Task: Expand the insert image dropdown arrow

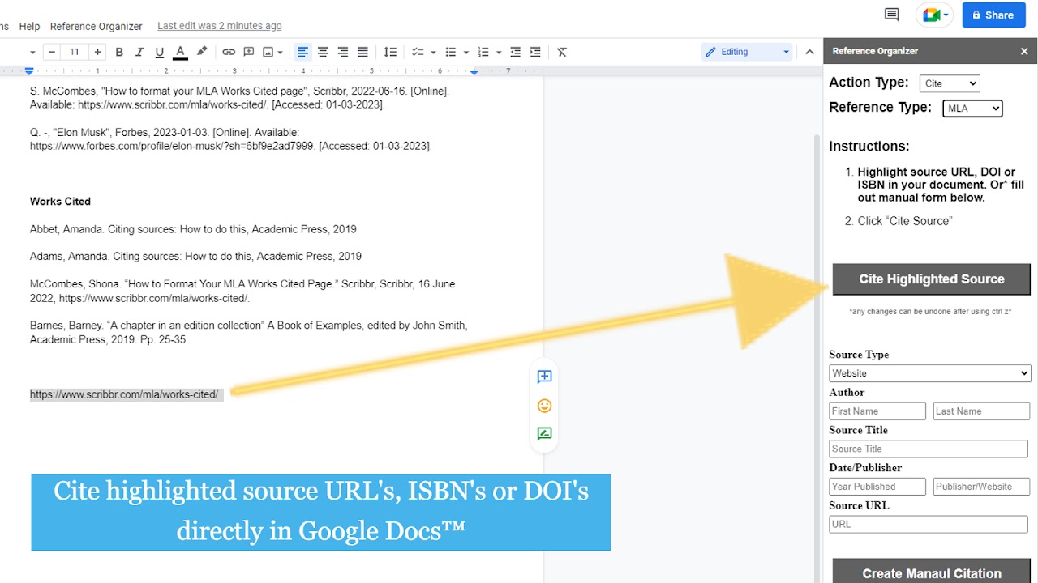Action: 281,52
